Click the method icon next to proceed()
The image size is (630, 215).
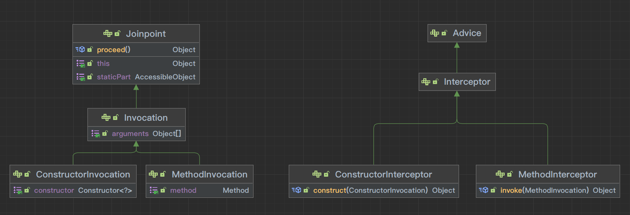(81, 49)
